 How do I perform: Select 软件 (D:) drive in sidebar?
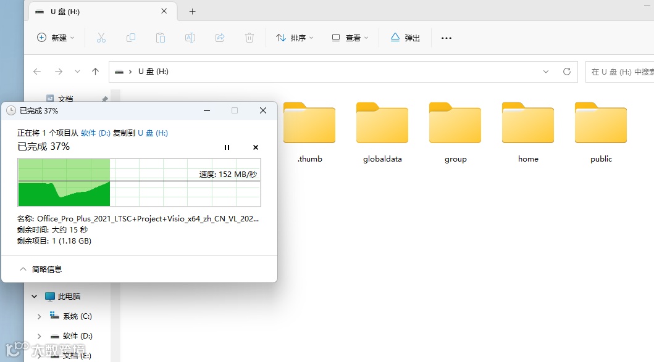coord(72,335)
